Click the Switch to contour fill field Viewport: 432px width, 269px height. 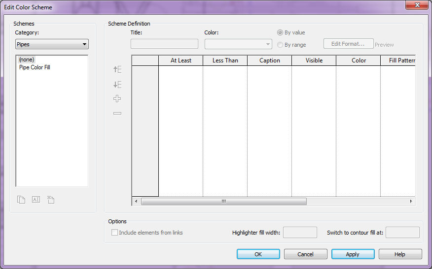[x=402, y=233]
